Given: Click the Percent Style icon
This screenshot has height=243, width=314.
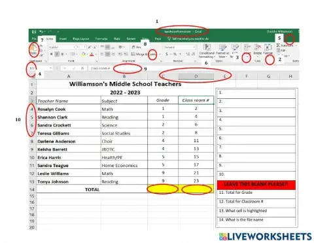Looking at the screenshot, I should pyautogui.click(x=175, y=54).
